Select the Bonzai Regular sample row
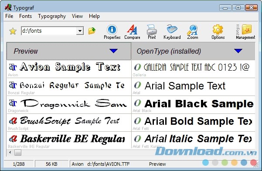 [x=69, y=87]
